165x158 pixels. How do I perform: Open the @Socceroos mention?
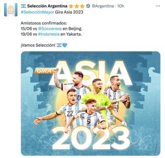coord(50,29)
